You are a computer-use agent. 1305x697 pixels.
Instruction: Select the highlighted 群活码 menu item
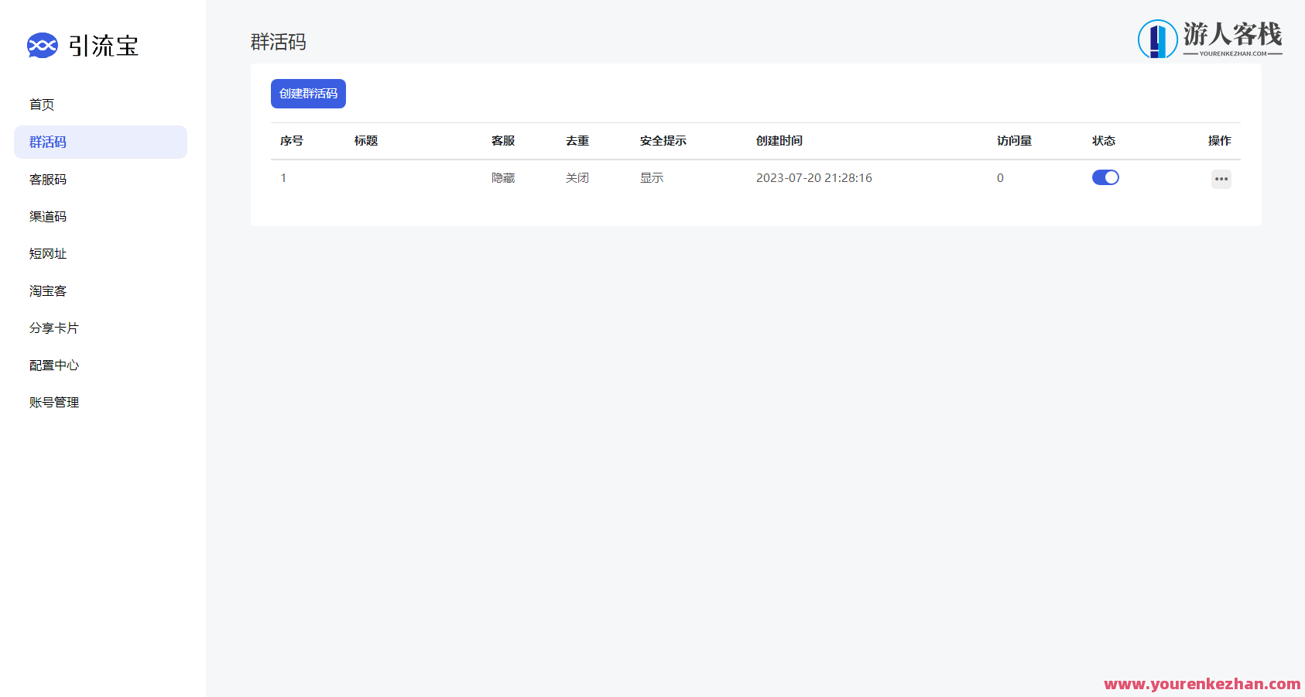[x=47, y=142]
